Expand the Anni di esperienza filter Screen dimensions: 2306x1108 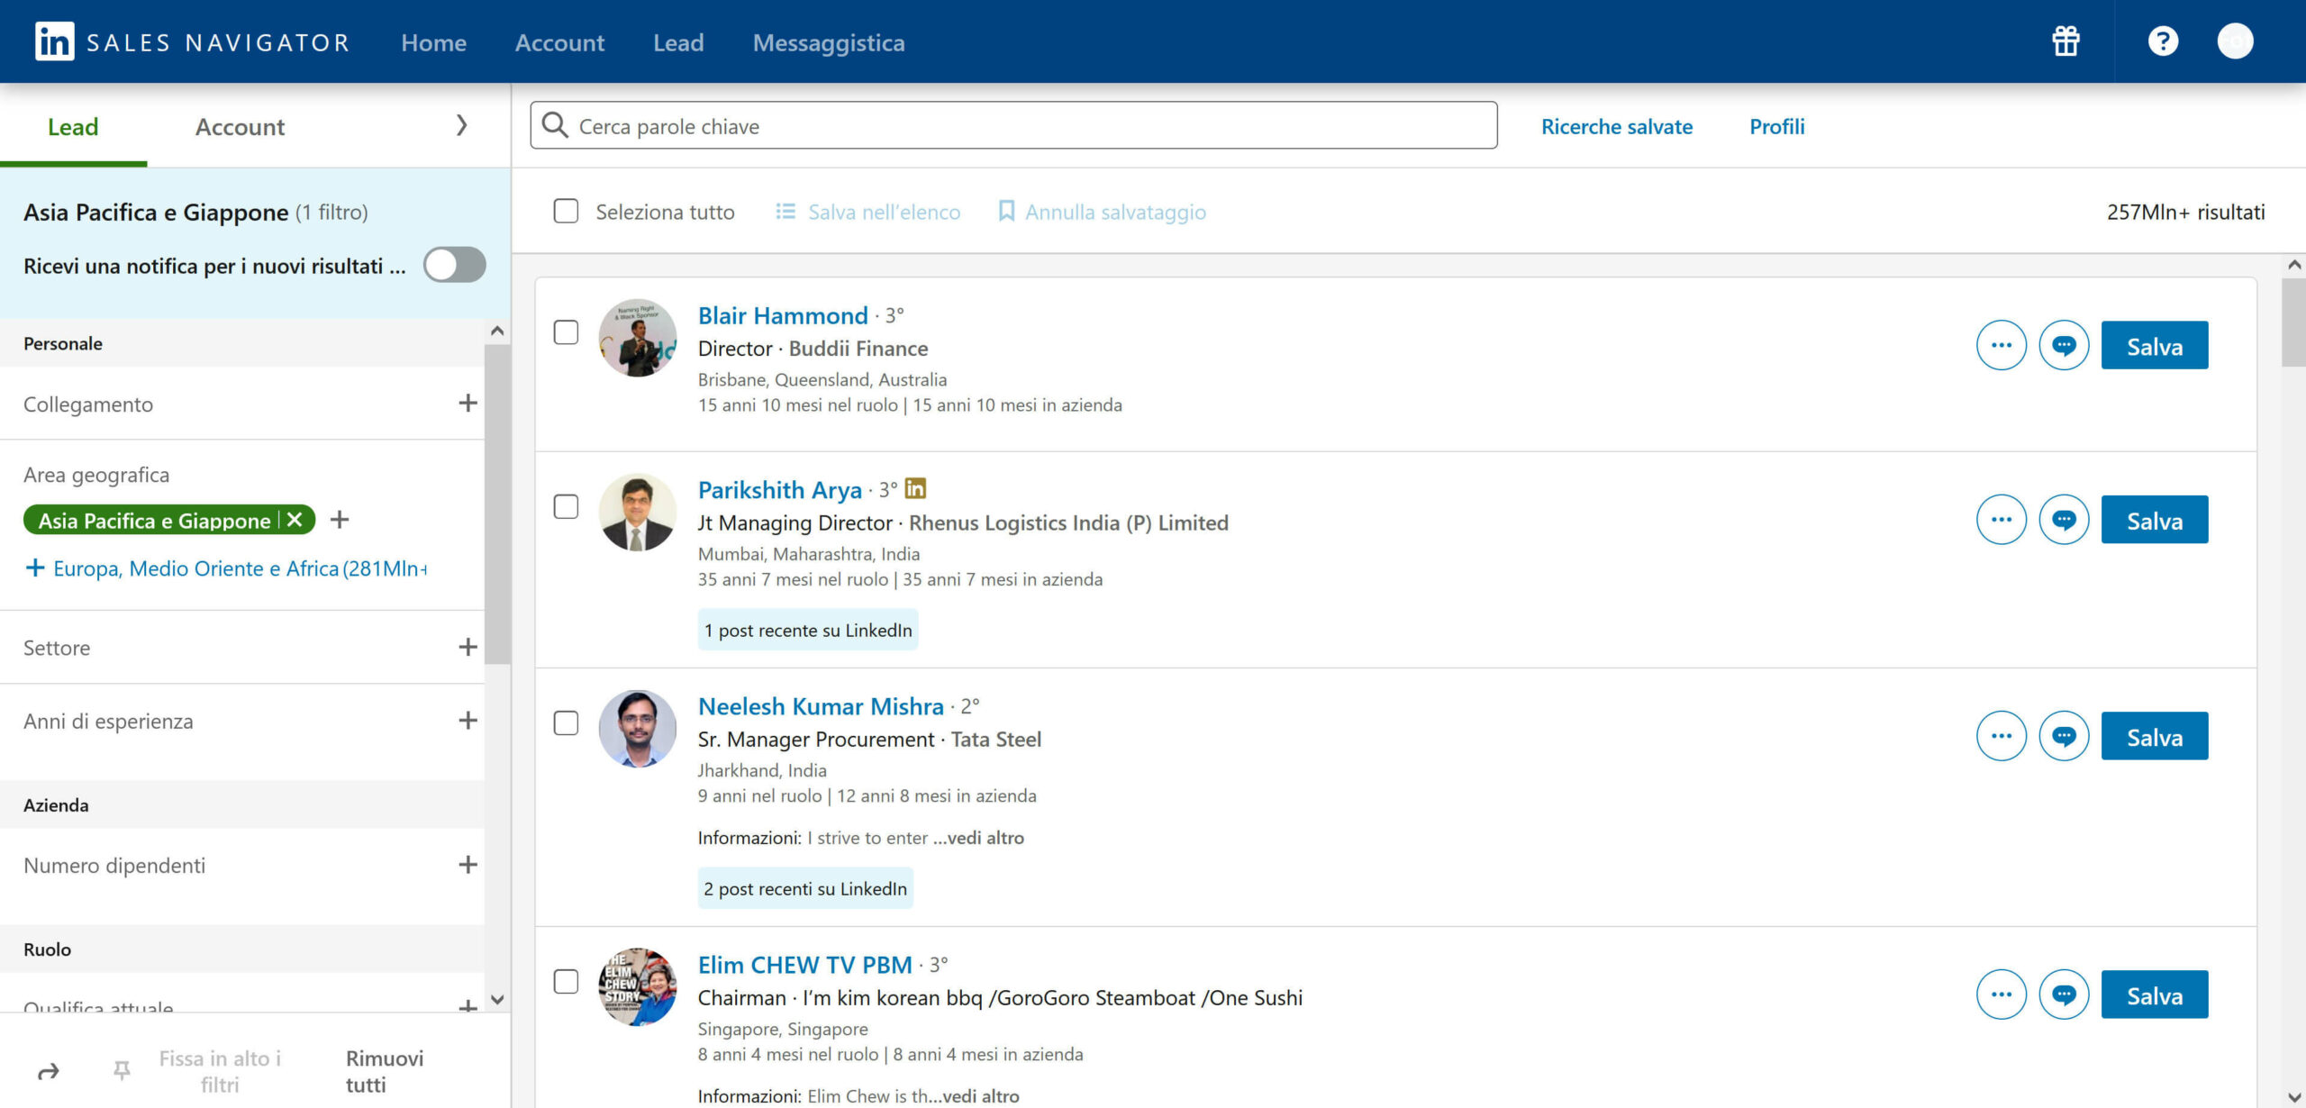tap(468, 720)
